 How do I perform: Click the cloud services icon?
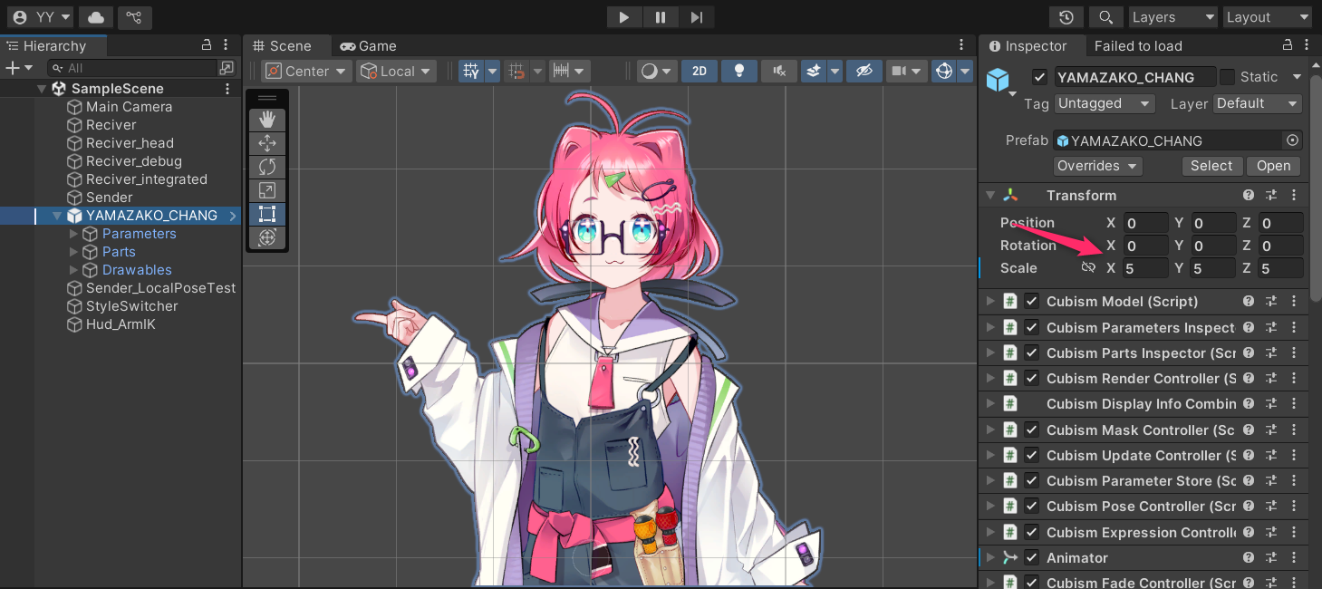[x=96, y=17]
